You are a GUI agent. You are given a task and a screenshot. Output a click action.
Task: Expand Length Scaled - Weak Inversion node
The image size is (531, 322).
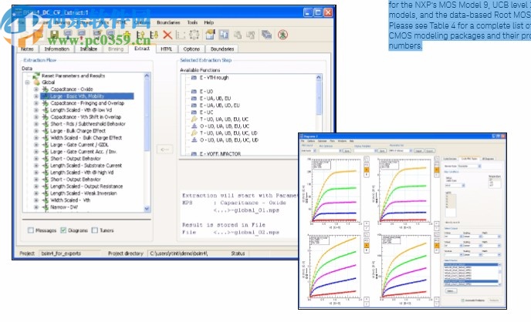(x=36, y=193)
